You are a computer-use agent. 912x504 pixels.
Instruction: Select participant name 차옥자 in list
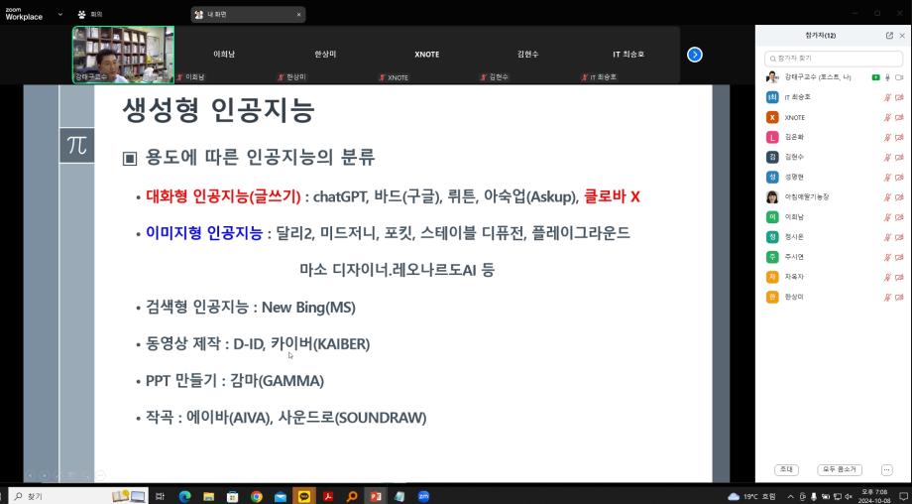pos(794,277)
